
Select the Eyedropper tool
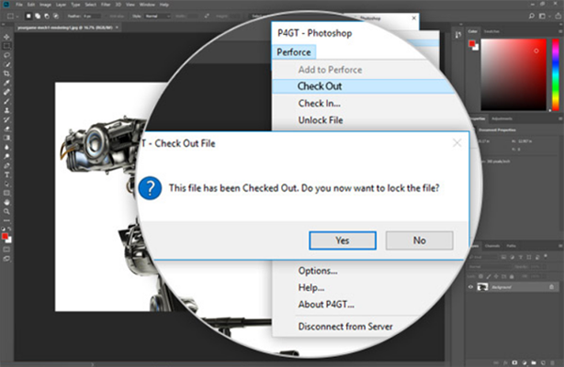coord(7,83)
